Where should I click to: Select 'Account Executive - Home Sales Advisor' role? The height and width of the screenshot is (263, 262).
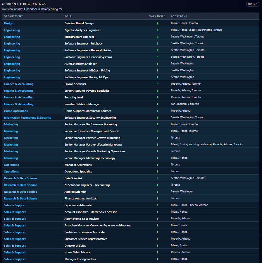tap(91, 212)
